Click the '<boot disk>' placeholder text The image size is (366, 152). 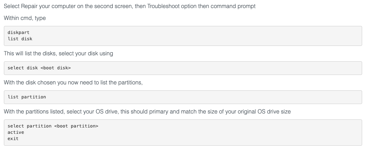tap(56, 68)
